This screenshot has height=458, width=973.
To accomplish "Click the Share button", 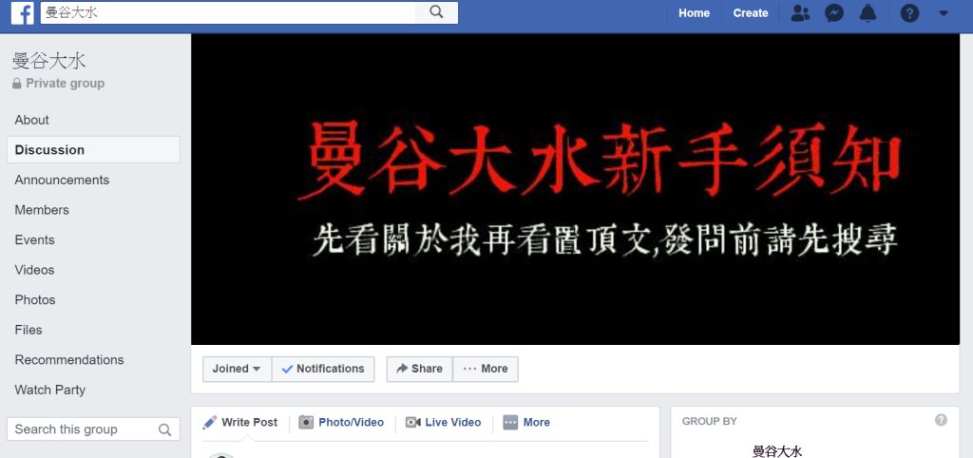I will click(419, 369).
